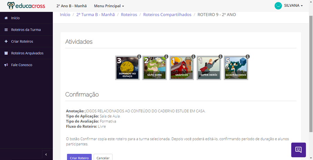This screenshot has width=313, height=160.
Task: Click the SILVANA user avatar
Action: pyautogui.click(x=278, y=6)
